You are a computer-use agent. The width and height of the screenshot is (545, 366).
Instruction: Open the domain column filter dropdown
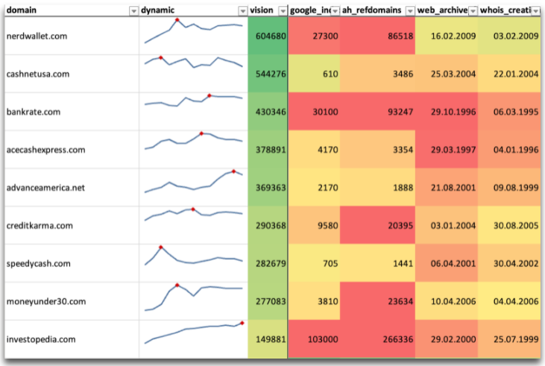click(133, 10)
